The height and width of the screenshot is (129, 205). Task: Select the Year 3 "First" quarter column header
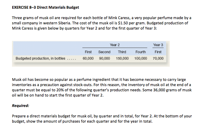click(x=158, y=52)
